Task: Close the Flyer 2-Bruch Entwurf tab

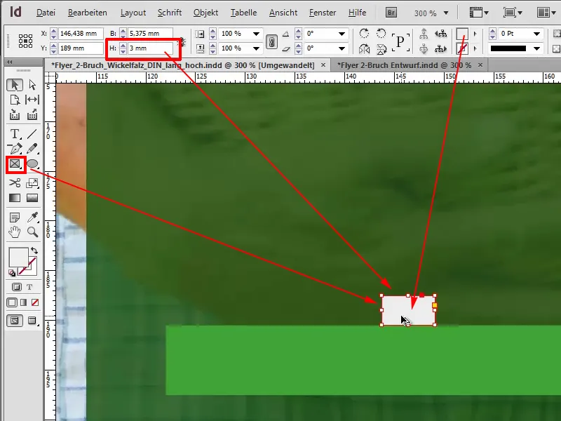Action: [480, 65]
